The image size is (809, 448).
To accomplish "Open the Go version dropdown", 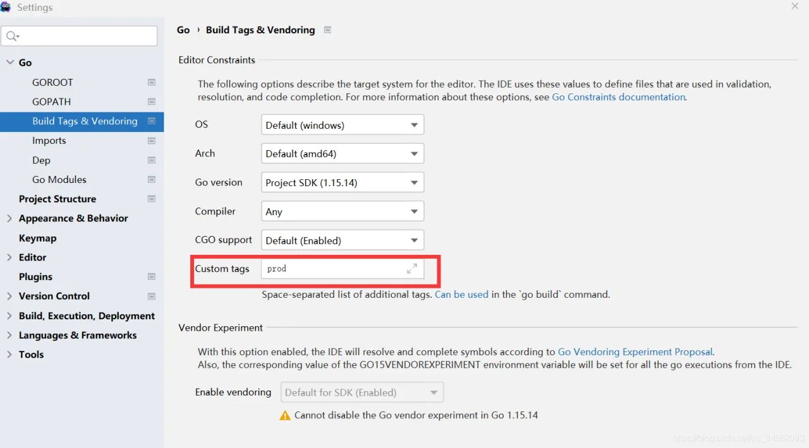I will click(x=342, y=183).
